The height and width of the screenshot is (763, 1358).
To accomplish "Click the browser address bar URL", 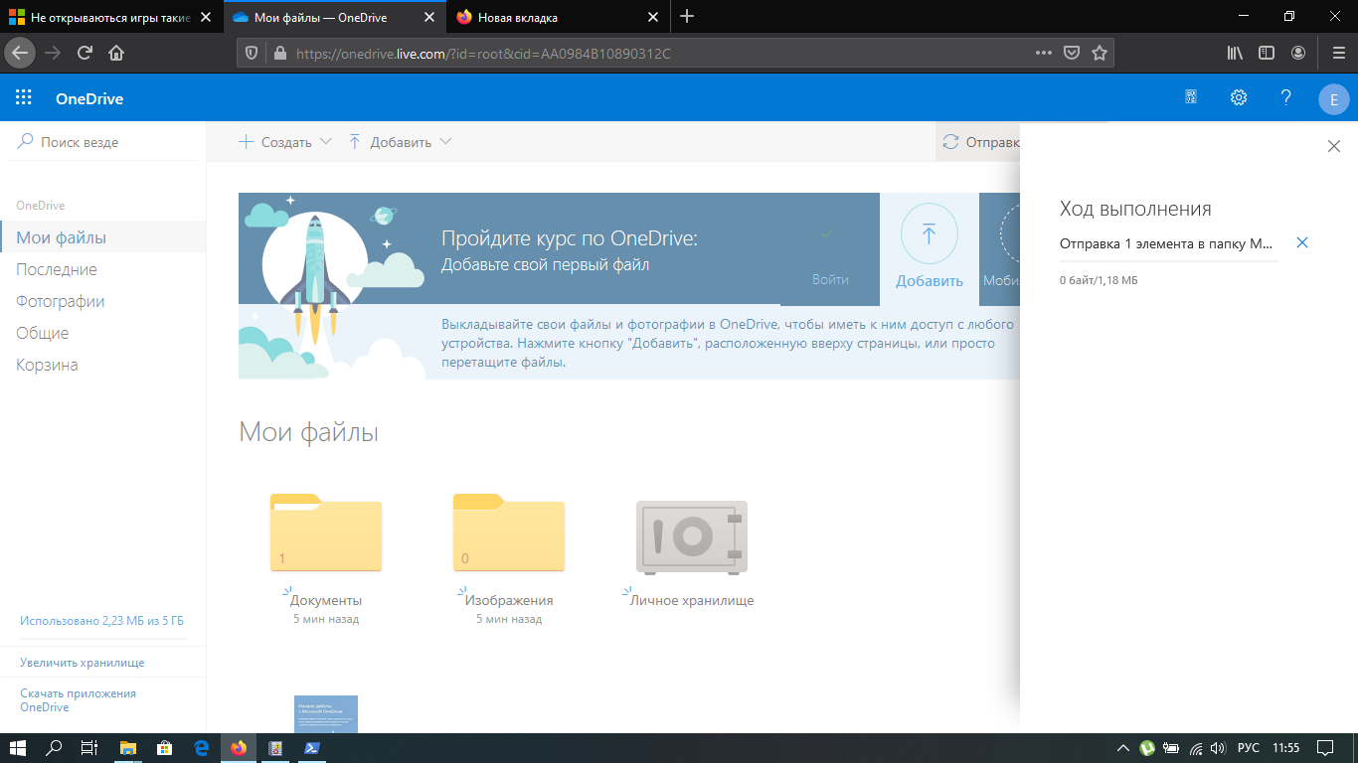I will (x=483, y=53).
